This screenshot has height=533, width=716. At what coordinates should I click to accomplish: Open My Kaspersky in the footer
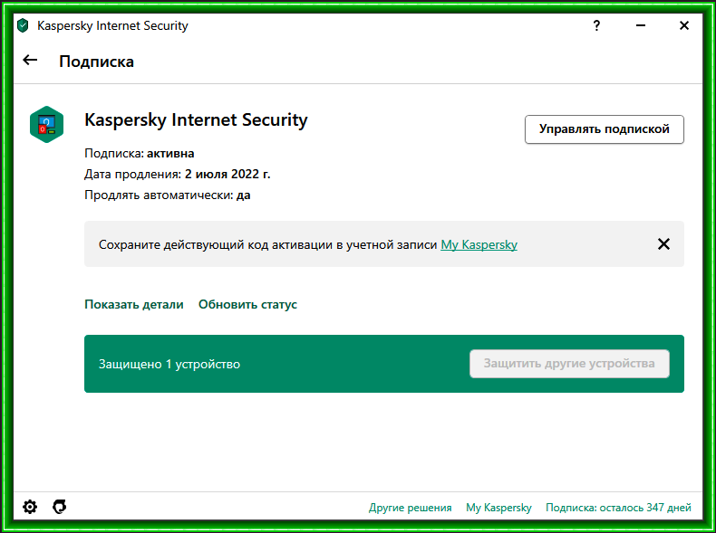coord(498,508)
